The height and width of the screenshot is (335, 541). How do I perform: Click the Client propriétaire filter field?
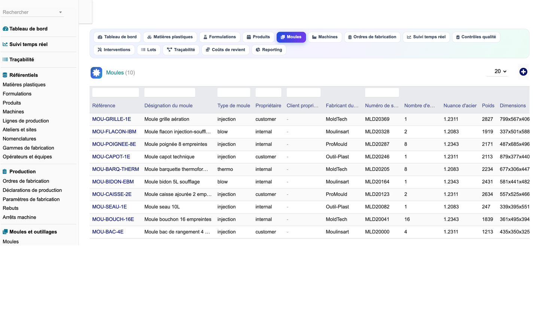point(304,93)
